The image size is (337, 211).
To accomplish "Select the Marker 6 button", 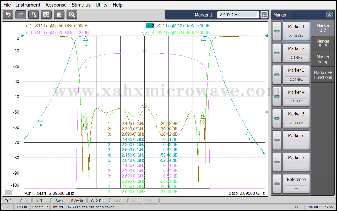I will pos(296,140).
